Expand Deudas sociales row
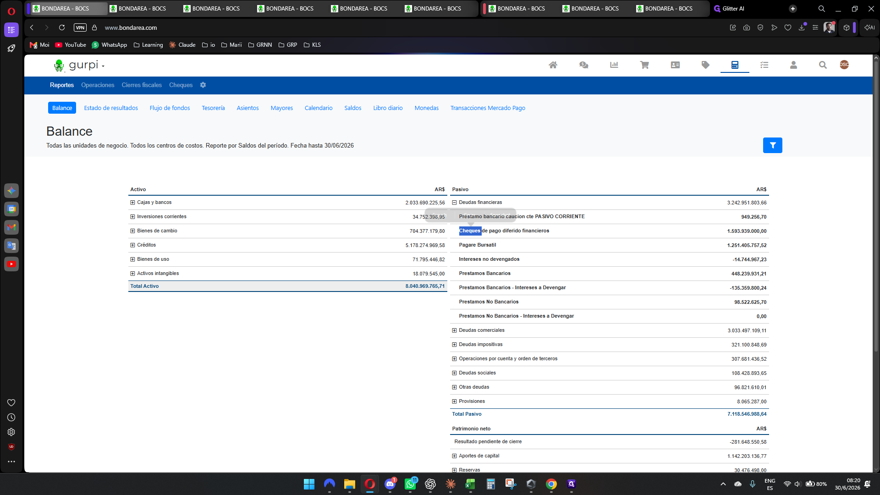Viewport: 880px width, 495px height. pos(454,373)
